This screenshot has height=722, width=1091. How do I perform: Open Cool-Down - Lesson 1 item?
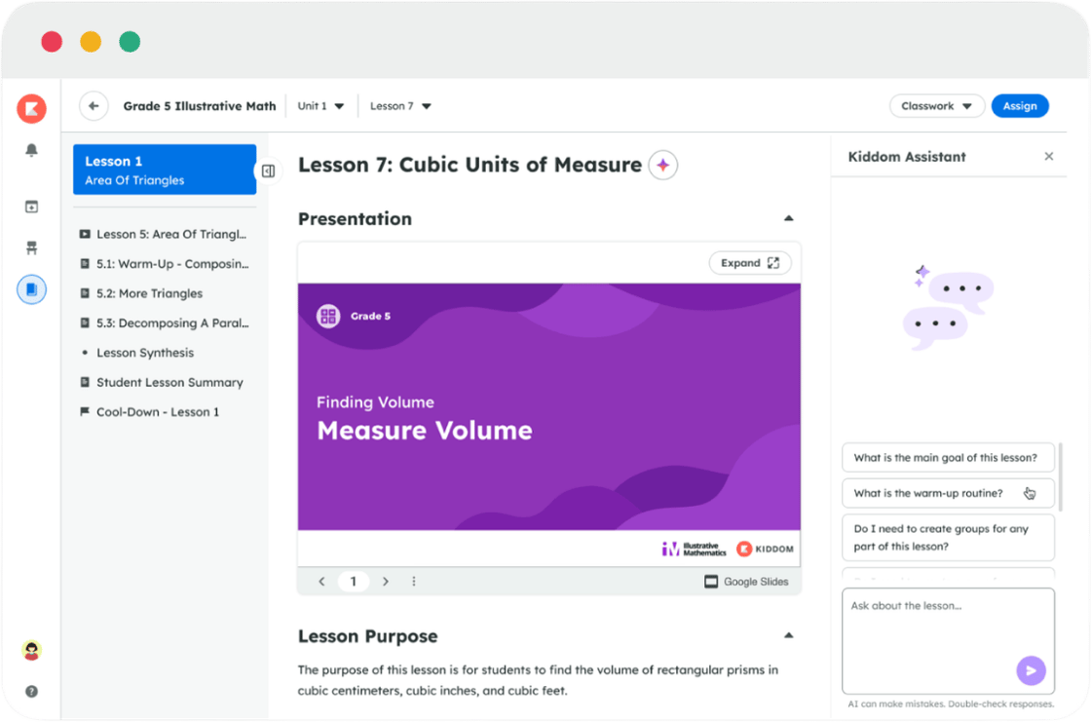(x=150, y=412)
